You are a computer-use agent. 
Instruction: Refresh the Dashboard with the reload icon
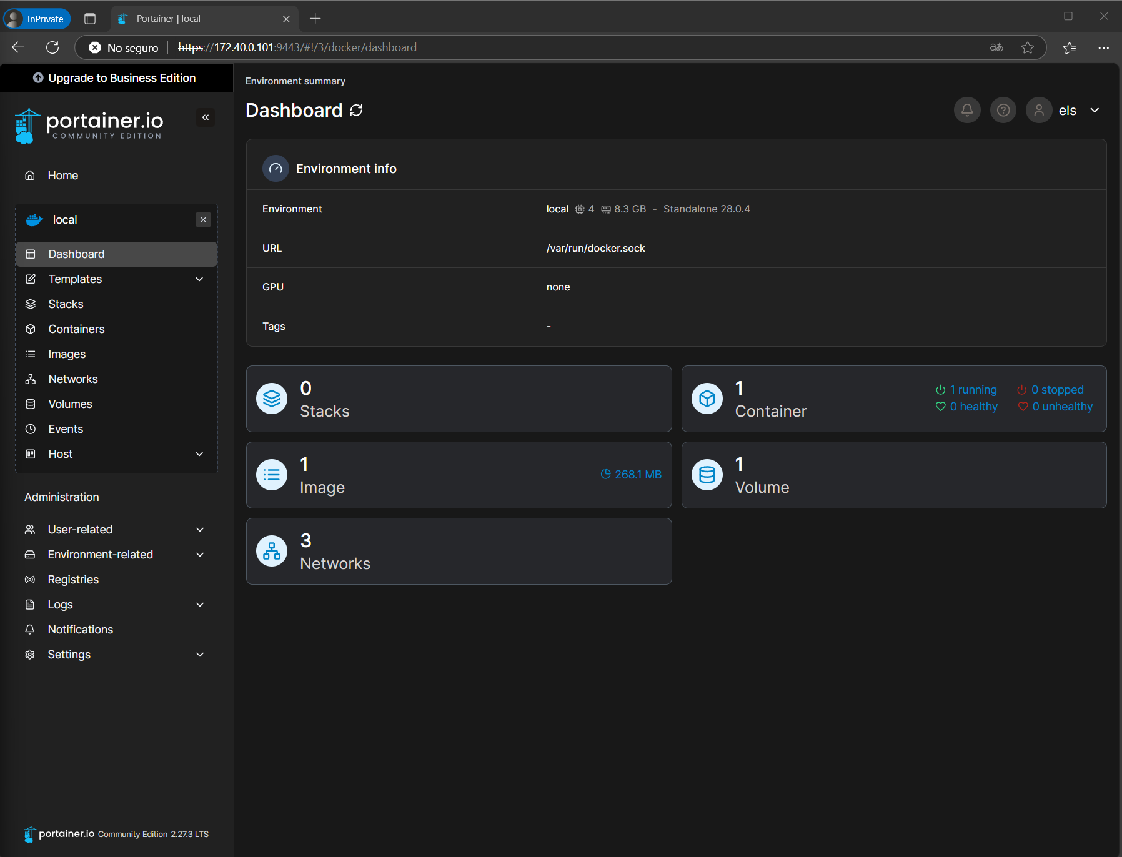click(x=356, y=110)
